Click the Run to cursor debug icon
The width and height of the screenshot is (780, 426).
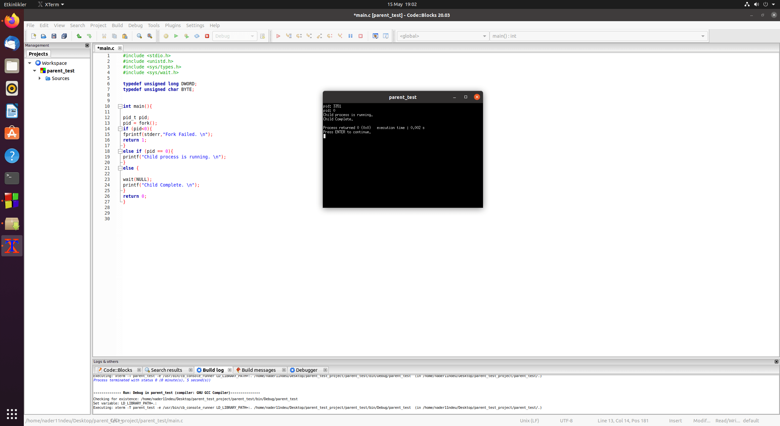coord(289,36)
